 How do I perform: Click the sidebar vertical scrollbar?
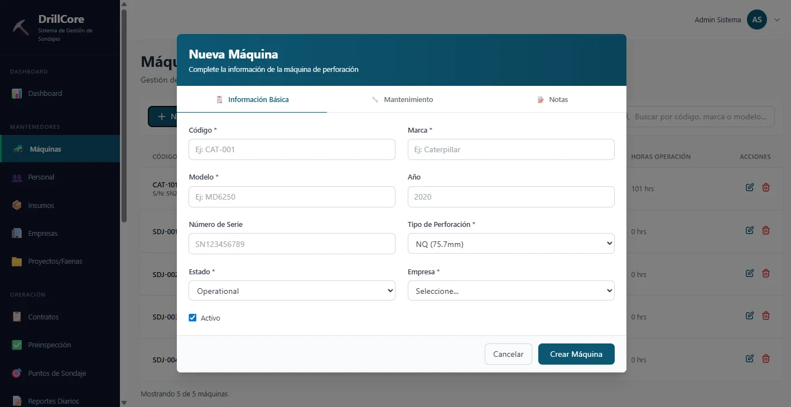point(124,112)
